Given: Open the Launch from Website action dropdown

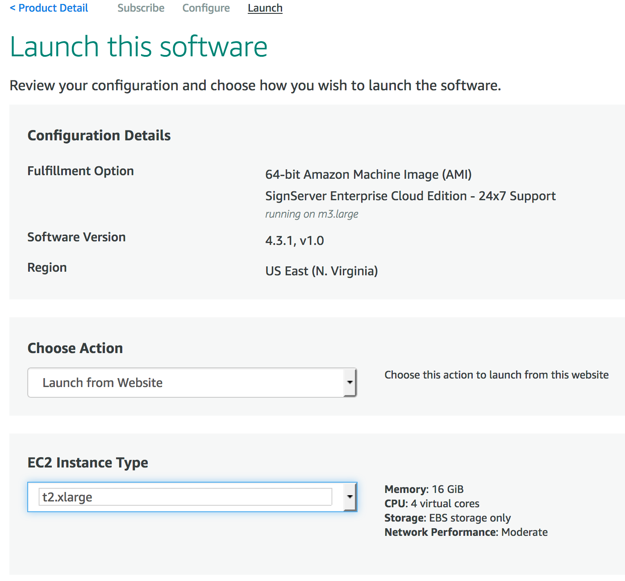Looking at the screenshot, I should coord(185,383).
